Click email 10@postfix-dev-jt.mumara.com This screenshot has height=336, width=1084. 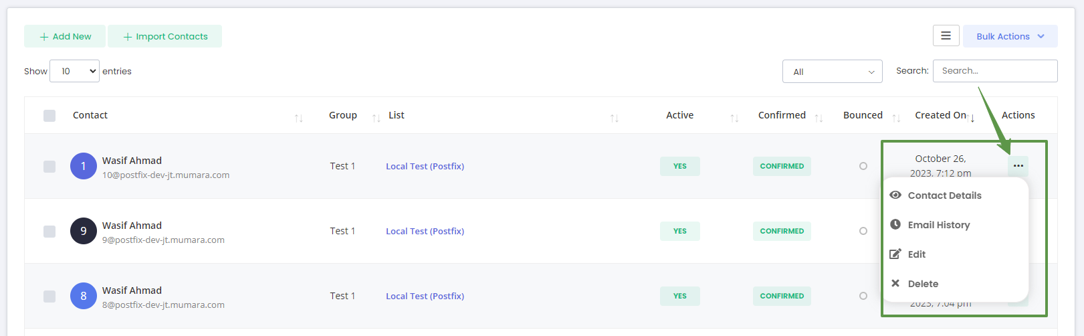pyautogui.click(x=166, y=175)
